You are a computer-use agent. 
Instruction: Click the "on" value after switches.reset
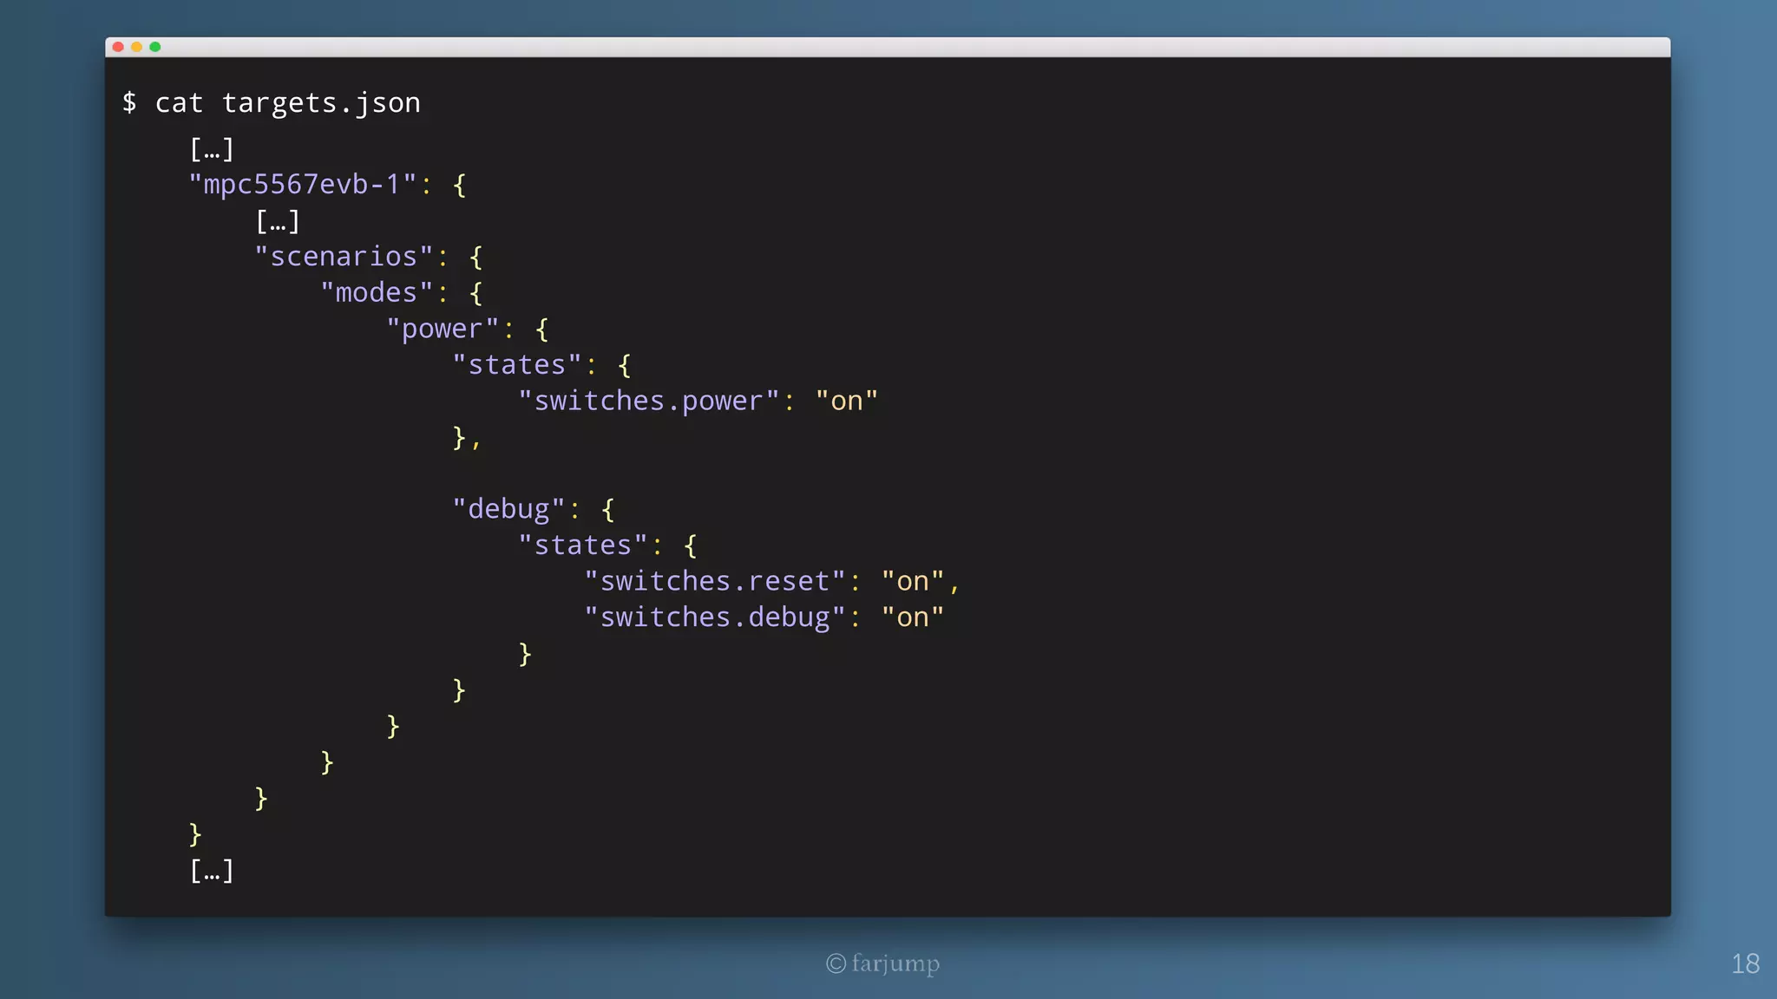click(x=912, y=582)
